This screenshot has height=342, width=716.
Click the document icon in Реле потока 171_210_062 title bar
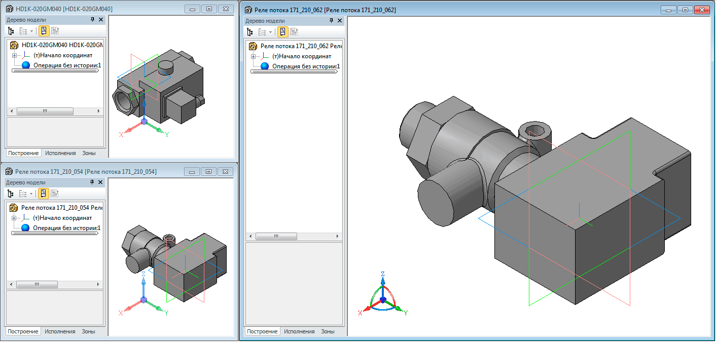pyautogui.click(x=248, y=10)
